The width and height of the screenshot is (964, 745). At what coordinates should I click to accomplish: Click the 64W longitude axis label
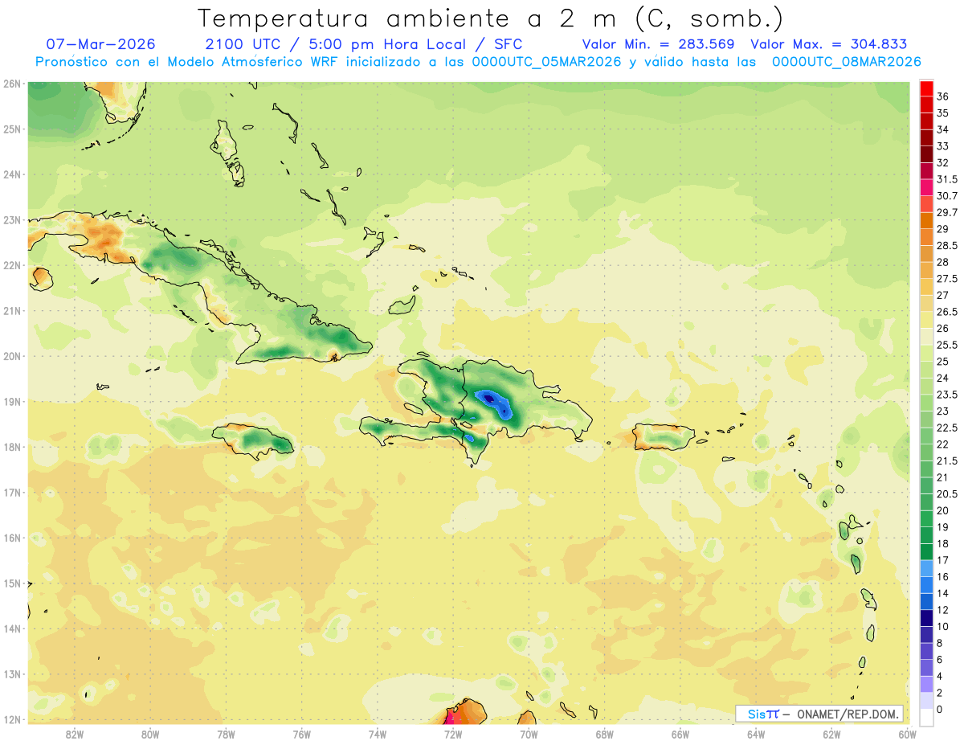click(x=756, y=734)
